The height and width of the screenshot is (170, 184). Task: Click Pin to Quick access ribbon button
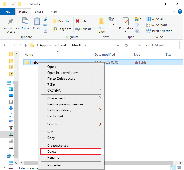pos(11,26)
